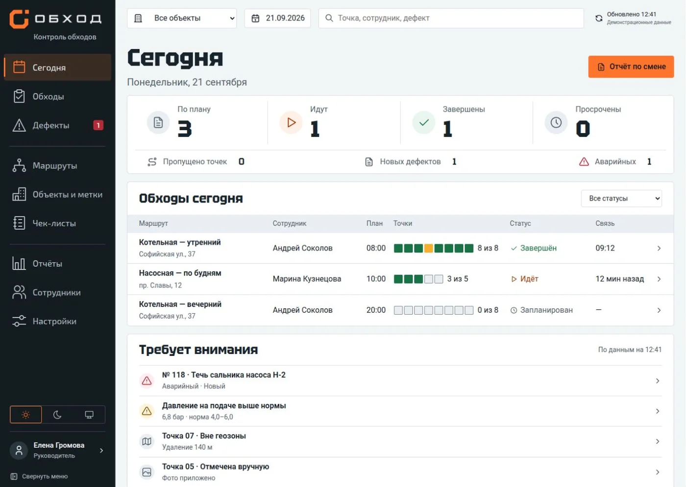
Task: Open the Сегодня menu item
Action: click(x=58, y=68)
